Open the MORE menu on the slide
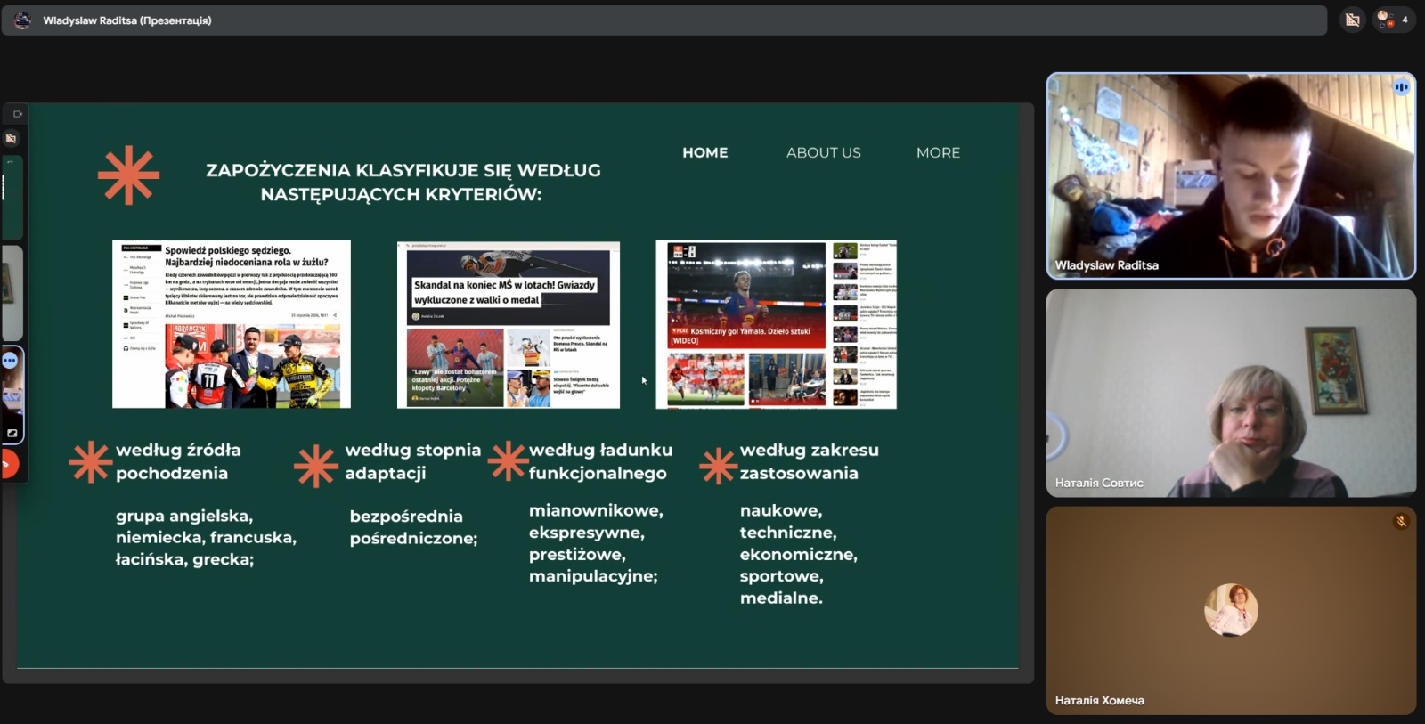 point(938,152)
